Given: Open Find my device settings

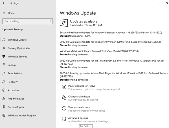Looking at the screenshot, I should pos(16,99).
